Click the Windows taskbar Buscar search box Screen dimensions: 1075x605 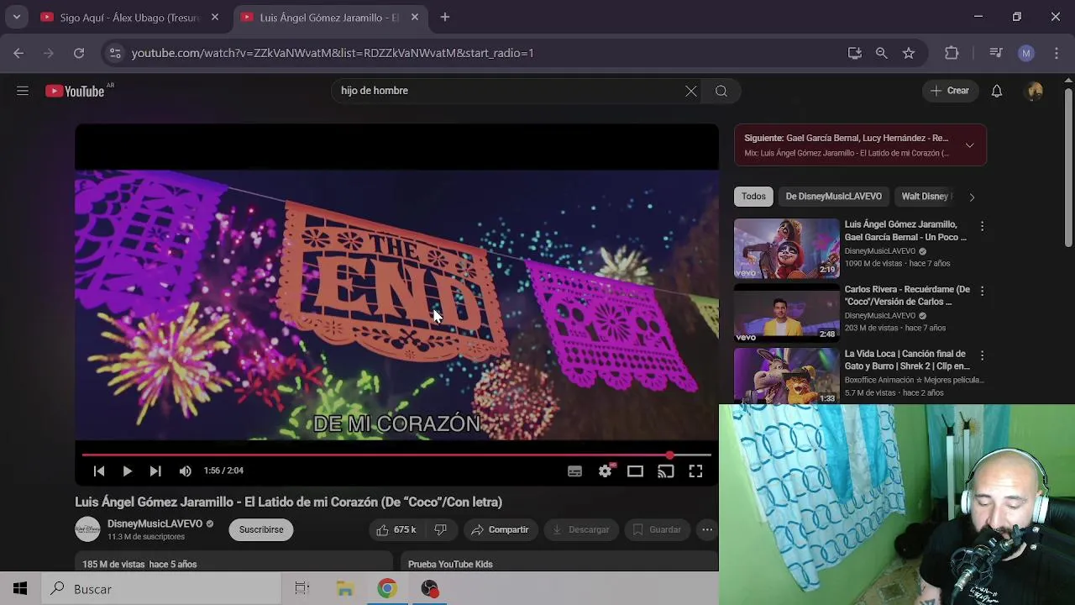160,589
